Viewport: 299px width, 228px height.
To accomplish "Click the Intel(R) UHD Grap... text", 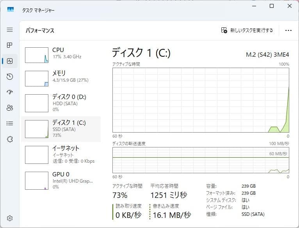I will pos(73,181).
